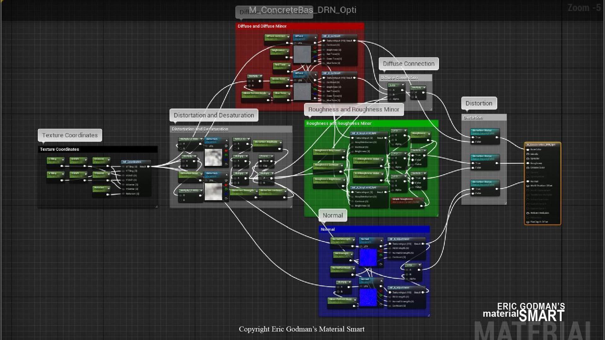Click MF_Coordinates node's Result output pin
Image resolution: width=605 pixels, height=340 pixels.
[x=148, y=167]
